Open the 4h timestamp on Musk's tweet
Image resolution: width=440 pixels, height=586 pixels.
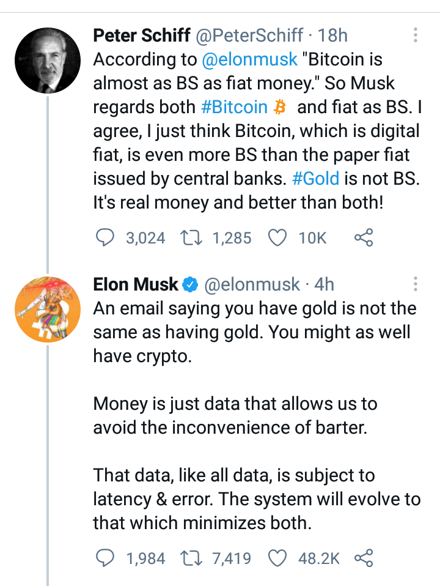coord(324,284)
